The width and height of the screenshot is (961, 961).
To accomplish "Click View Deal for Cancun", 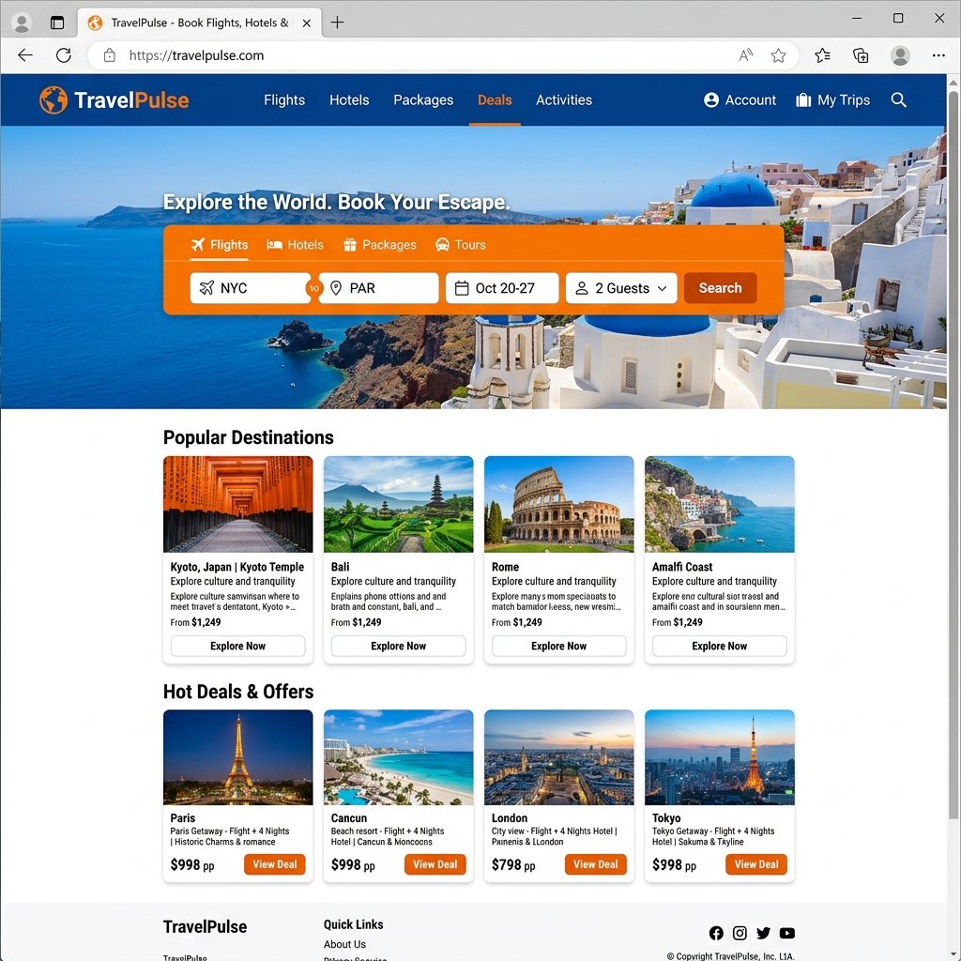I will (435, 864).
